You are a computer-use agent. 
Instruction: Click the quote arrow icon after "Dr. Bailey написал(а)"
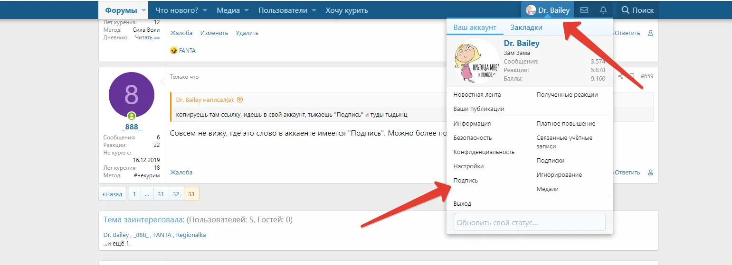240,100
